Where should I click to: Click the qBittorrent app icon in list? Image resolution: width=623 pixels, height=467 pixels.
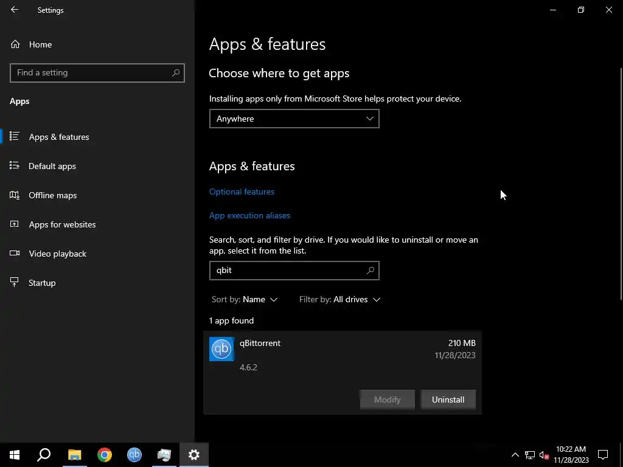[221, 349]
